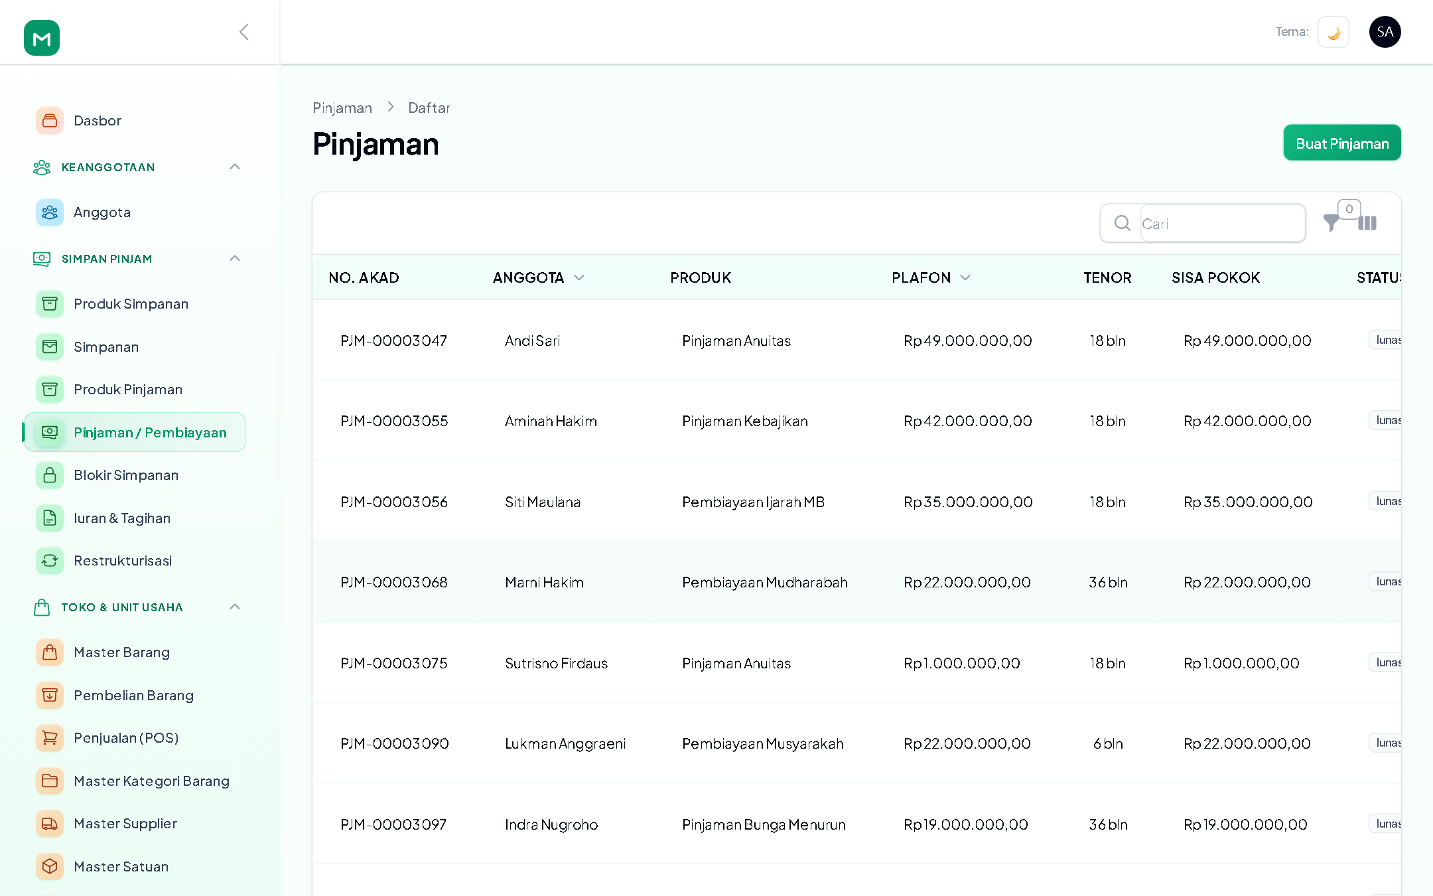Click the Buat Pinjaman button
1433x896 pixels.
(1342, 143)
